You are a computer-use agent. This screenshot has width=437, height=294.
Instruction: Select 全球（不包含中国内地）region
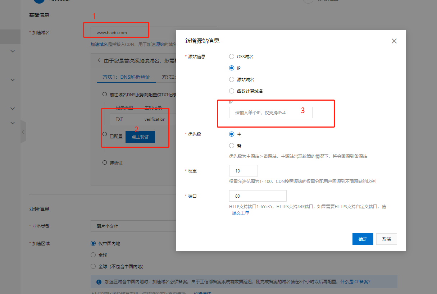tap(93, 266)
